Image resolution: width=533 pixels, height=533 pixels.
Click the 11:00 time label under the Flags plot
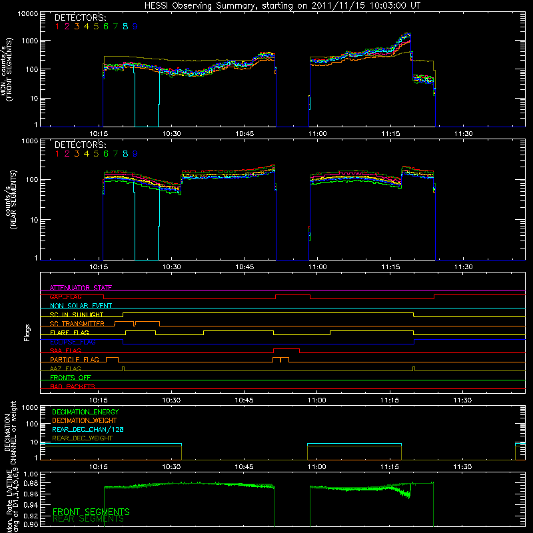(317, 400)
